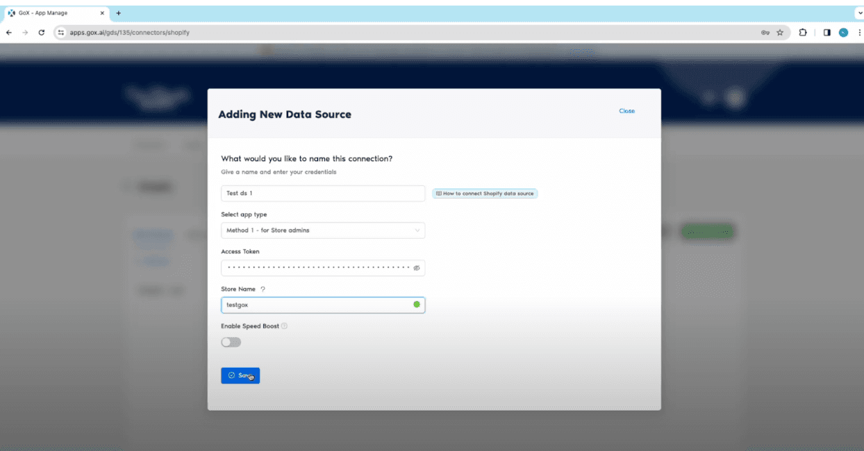Open the browser side panel icon
This screenshot has width=864, height=451.
pyautogui.click(x=826, y=33)
